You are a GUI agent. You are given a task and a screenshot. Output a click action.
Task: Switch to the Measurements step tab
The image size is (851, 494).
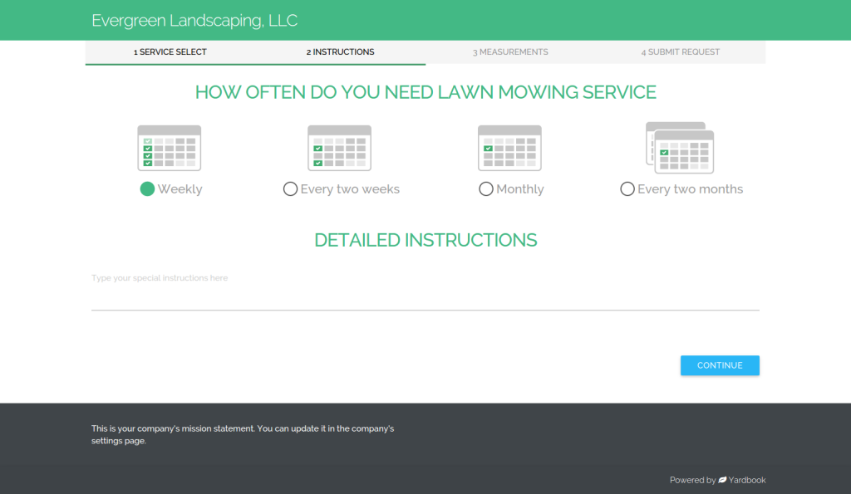[x=510, y=52]
